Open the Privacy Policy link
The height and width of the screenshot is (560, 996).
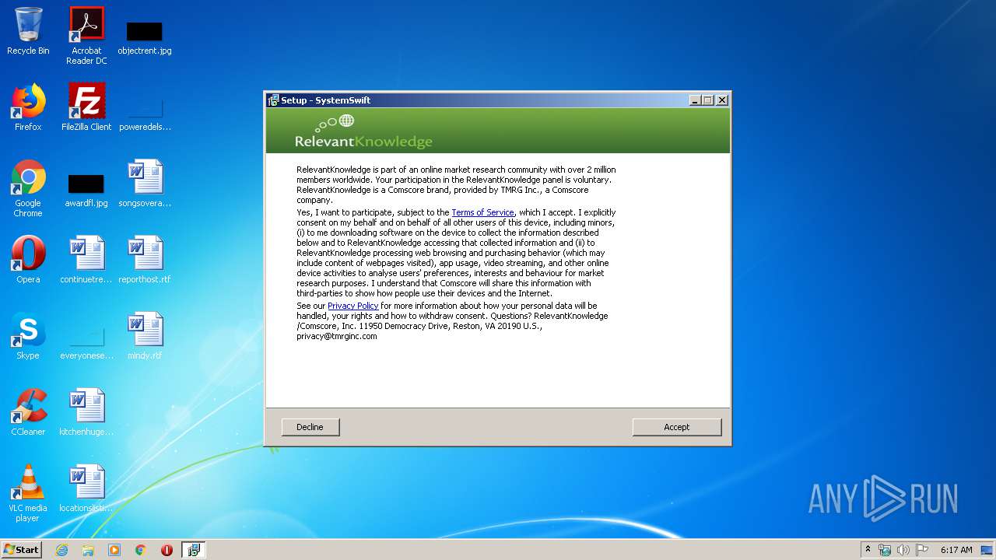pyautogui.click(x=353, y=306)
